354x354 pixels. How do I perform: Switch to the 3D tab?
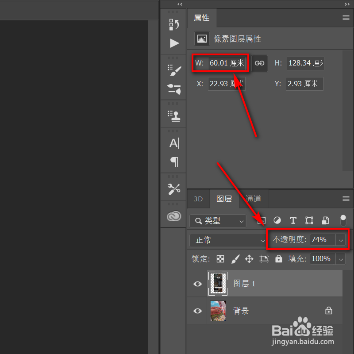pos(198,199)
